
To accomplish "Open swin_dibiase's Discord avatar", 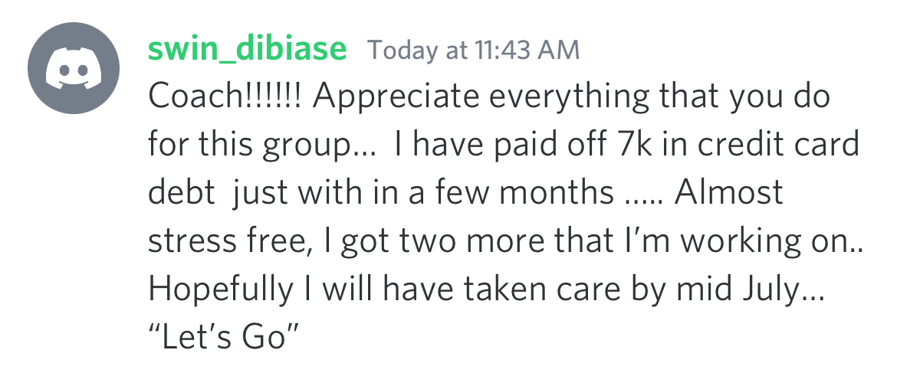I will coord(74,68).
